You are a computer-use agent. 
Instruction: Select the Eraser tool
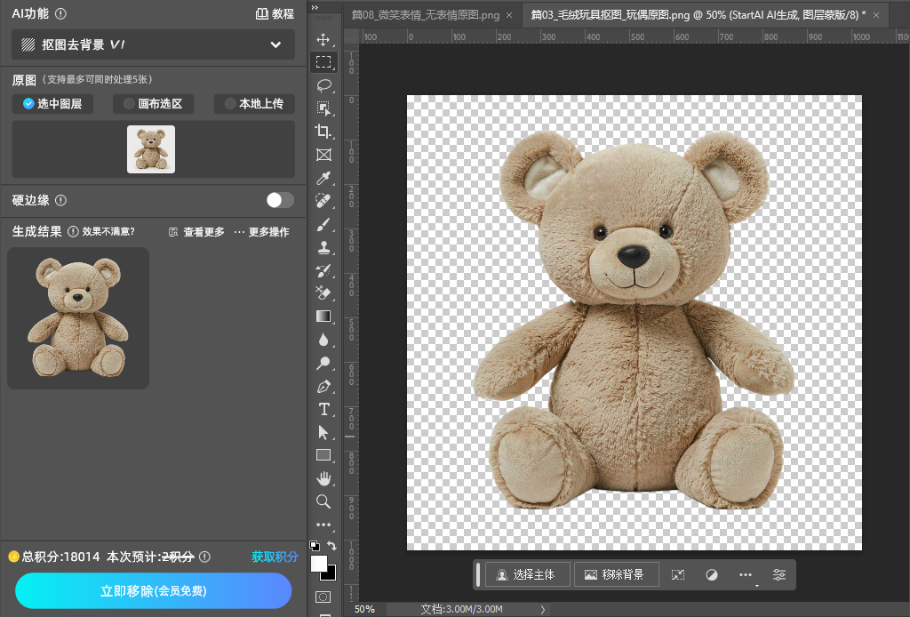(323, 293)
